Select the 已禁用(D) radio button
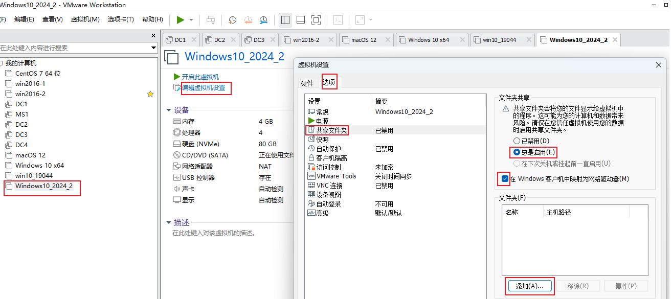Image resolution: width=672 pixels, height=299 pixels. (x=517, y=141)
